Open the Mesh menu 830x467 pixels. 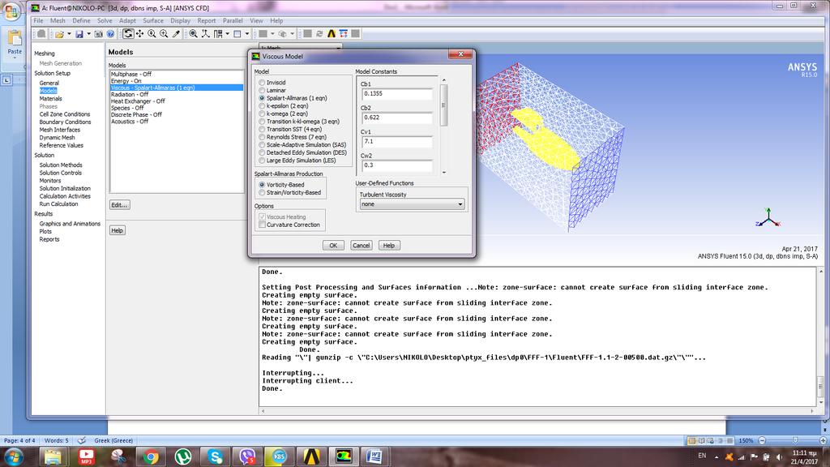[58, 20]
